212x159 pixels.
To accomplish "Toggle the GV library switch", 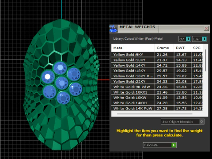I will tap(185, 39).
